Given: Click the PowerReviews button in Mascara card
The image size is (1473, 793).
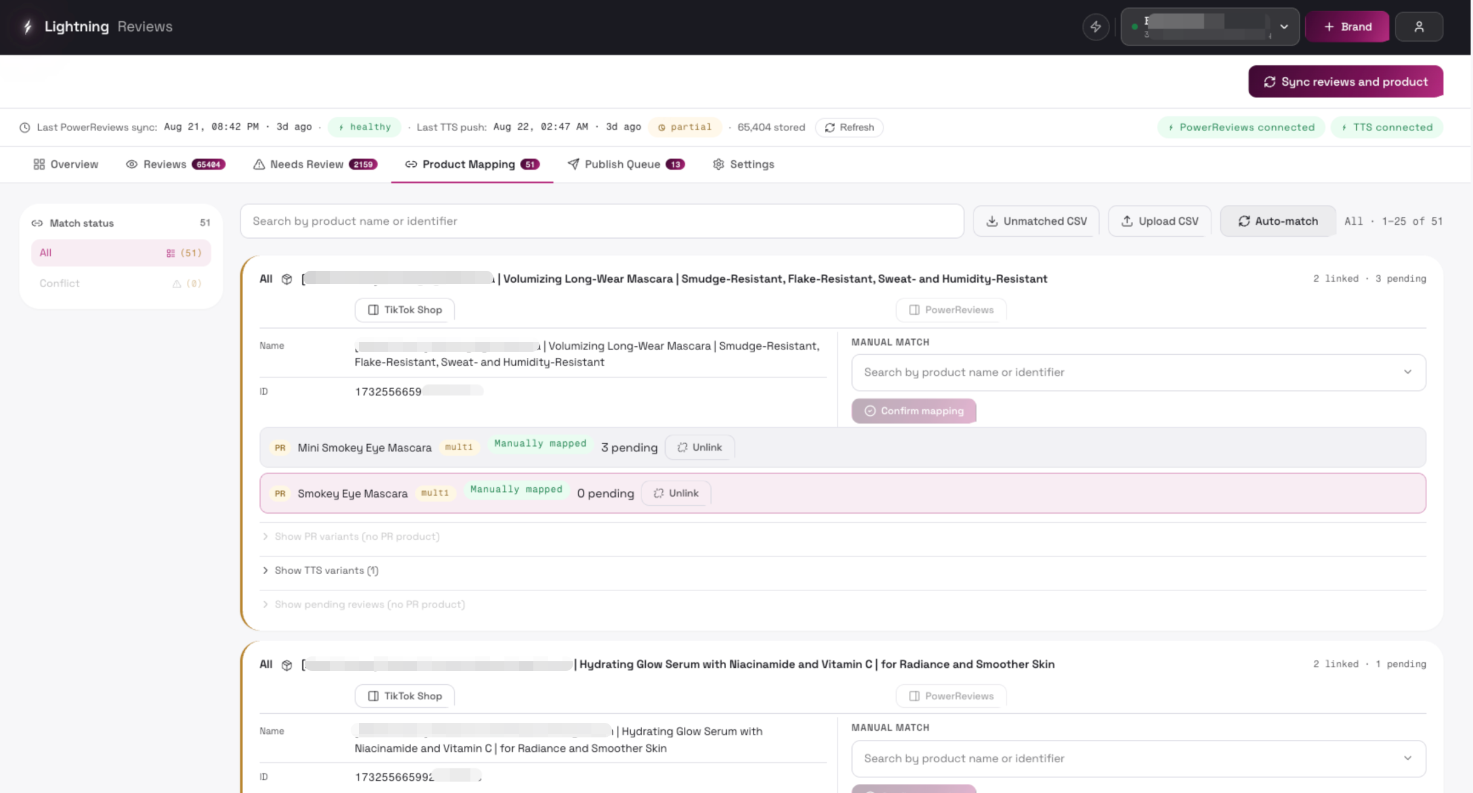Looking at the screenshot, I should pos(951,310).
